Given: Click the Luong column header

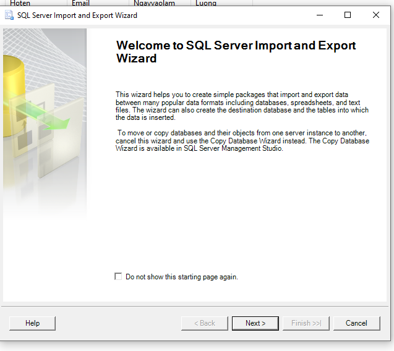Looking at the screenshot, I should (x=205, y=3).
